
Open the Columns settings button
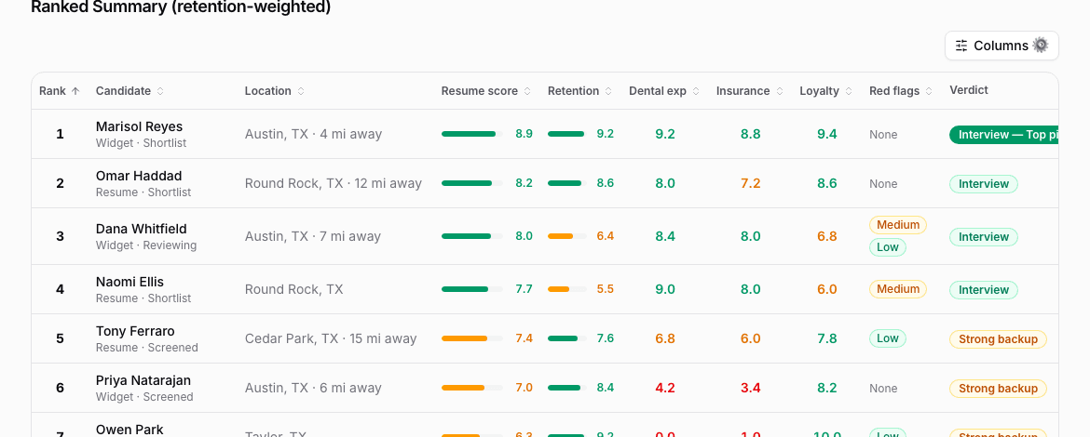(1001, 45)
